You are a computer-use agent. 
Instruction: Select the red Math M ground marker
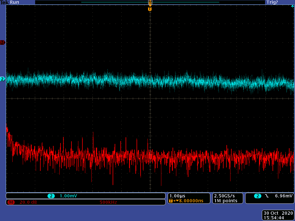(x=3, y=43)
